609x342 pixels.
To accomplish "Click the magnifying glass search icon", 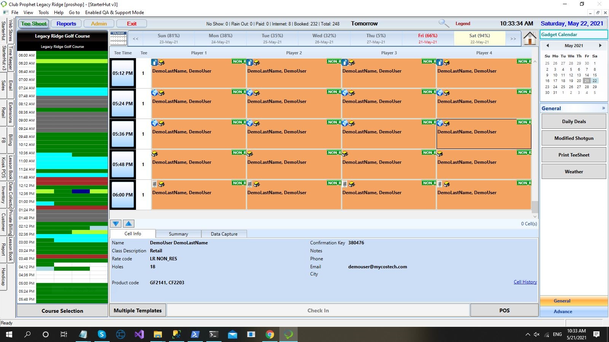I will [443, 24].
